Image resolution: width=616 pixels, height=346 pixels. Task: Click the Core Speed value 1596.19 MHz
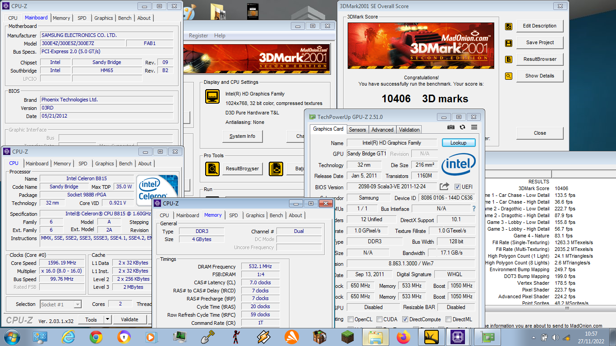coord(62,263)
